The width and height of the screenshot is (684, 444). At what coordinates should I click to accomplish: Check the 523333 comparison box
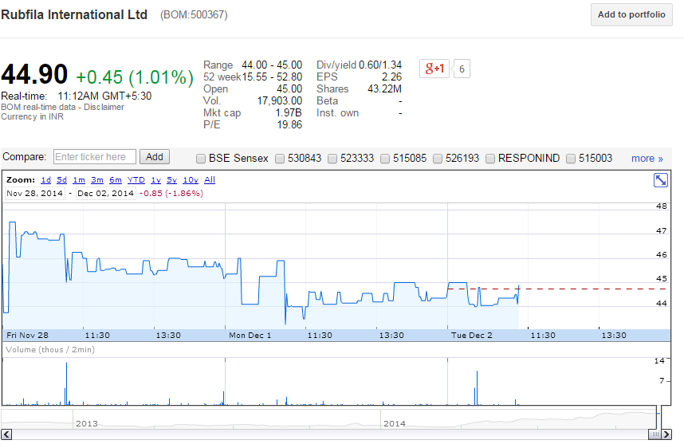[332, 159]
